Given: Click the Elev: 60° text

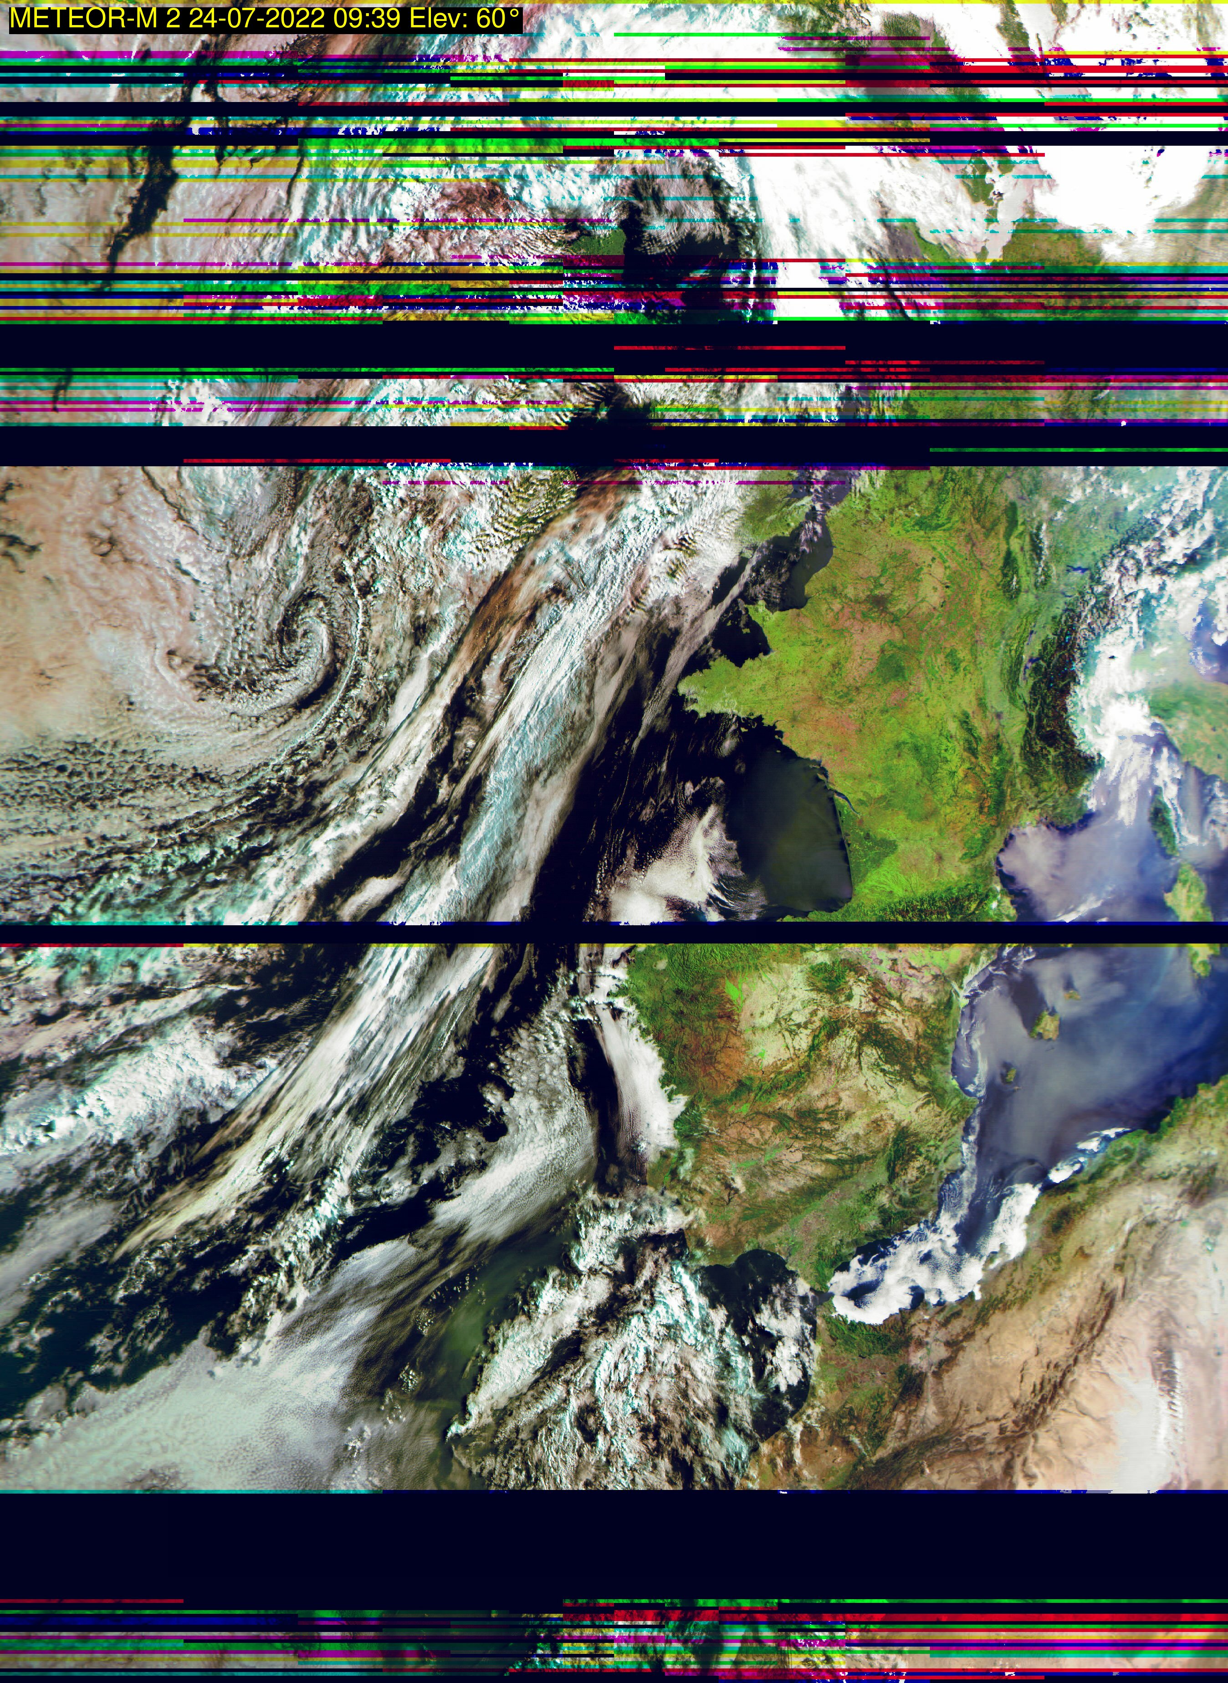Looking at the screenshot, I should (x=464, y=19).
